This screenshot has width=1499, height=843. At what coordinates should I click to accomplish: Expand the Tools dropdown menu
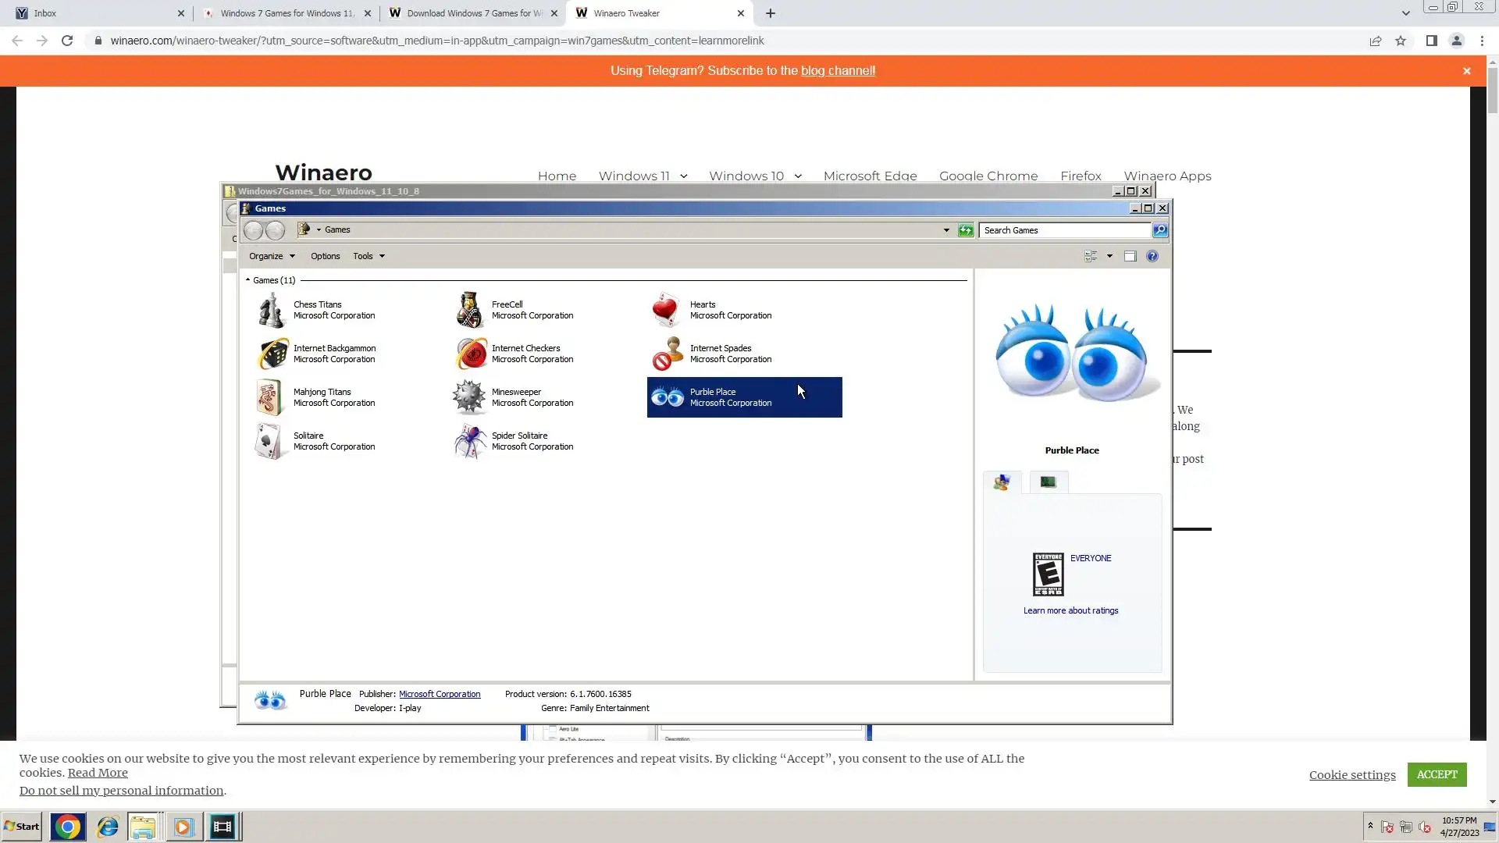click(x=369, y=256)
